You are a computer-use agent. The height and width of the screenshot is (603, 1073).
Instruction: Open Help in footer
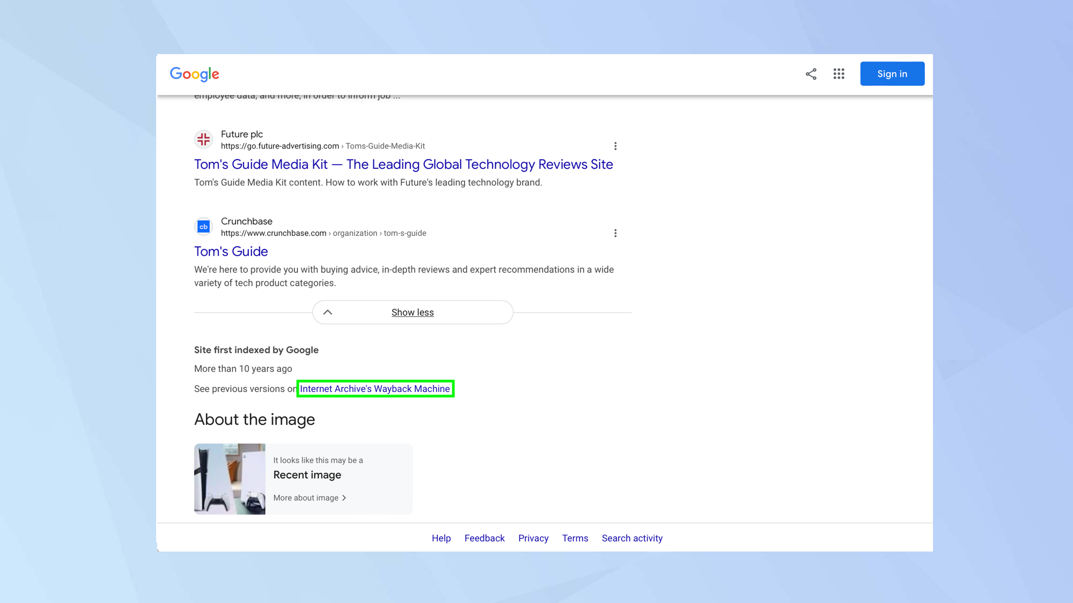(x=441, y=538)
